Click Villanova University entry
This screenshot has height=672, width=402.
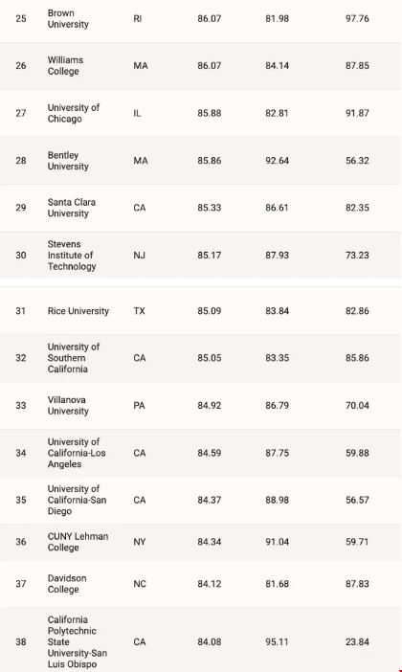(68, 406)
